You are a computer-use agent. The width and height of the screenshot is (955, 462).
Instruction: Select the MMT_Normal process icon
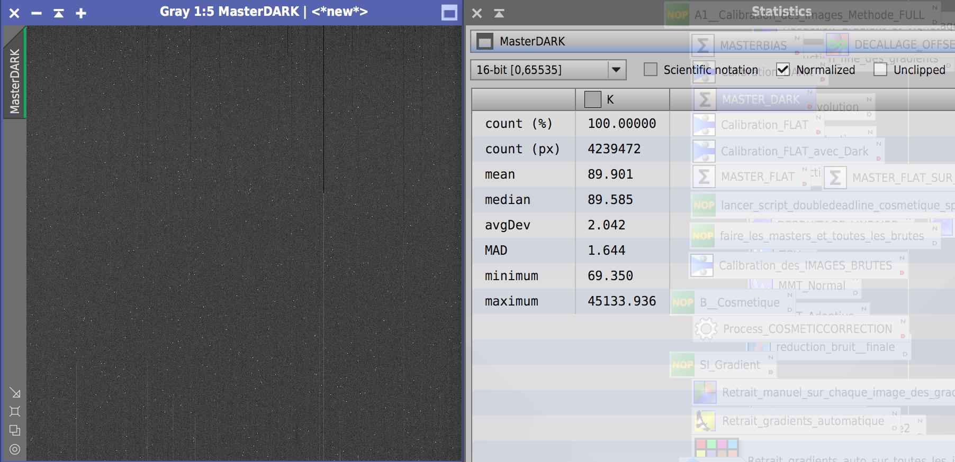[761, 284]
